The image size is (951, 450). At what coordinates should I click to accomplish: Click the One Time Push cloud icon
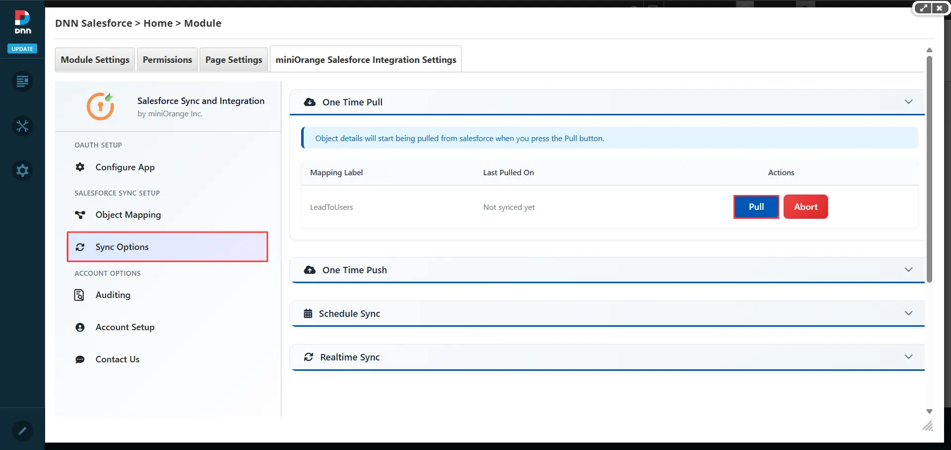click(310, 270)
